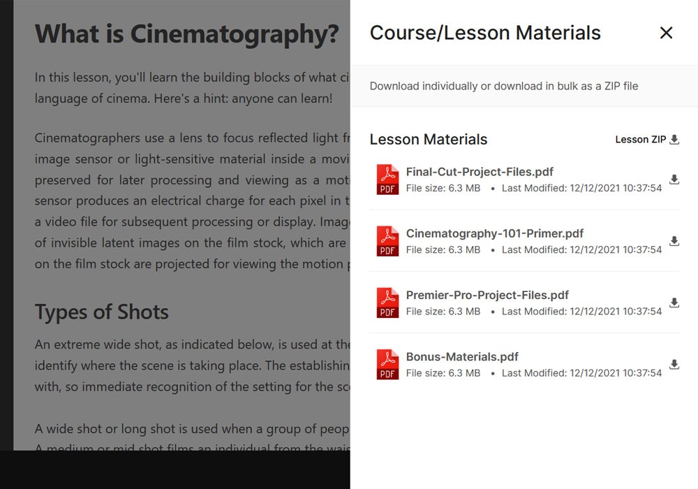
Task: Download Bonus-Materials.pdf using its arrow icon
Action: [x=674, y=364]
